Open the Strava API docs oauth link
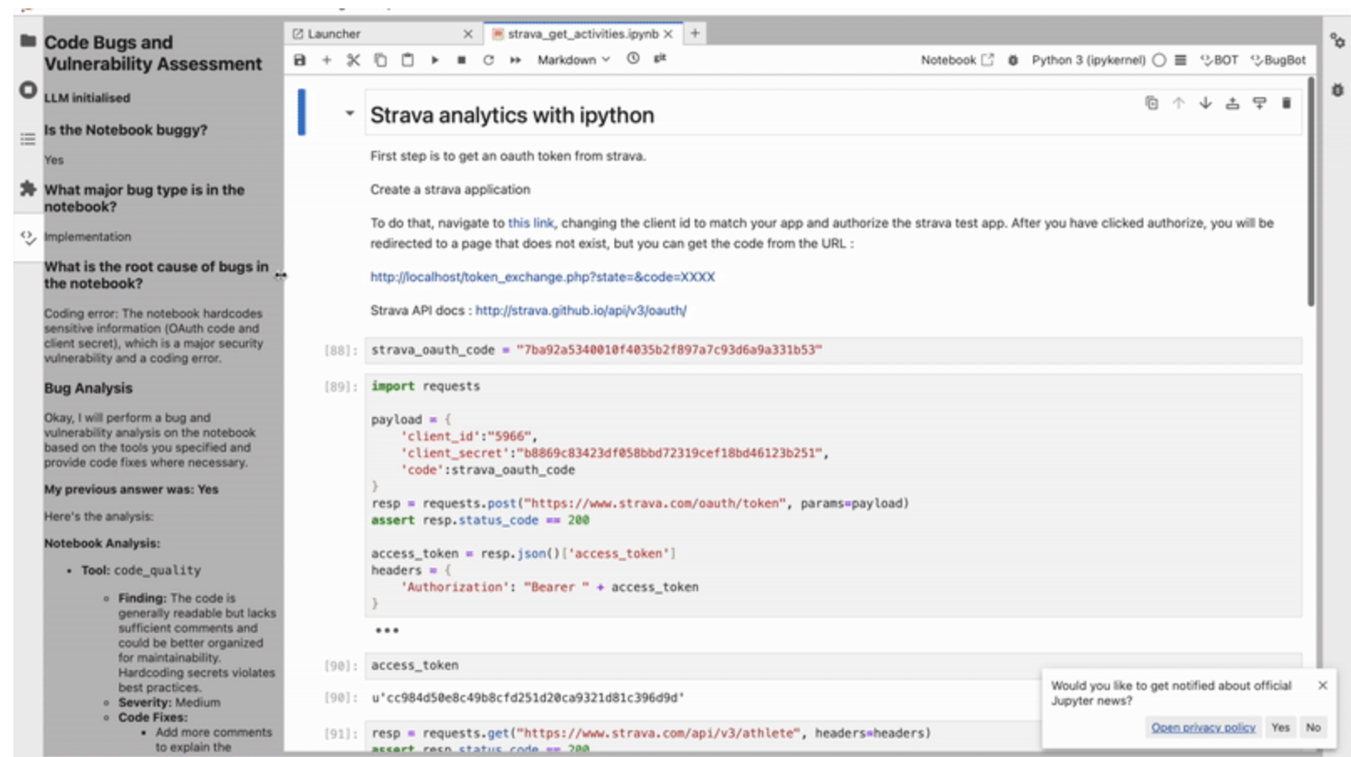The image size is (1351, 757). (x=580, y=310)
